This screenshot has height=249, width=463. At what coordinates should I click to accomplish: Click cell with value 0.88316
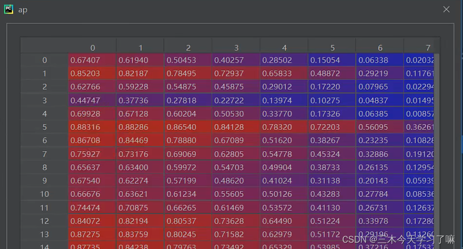(92, 127)
